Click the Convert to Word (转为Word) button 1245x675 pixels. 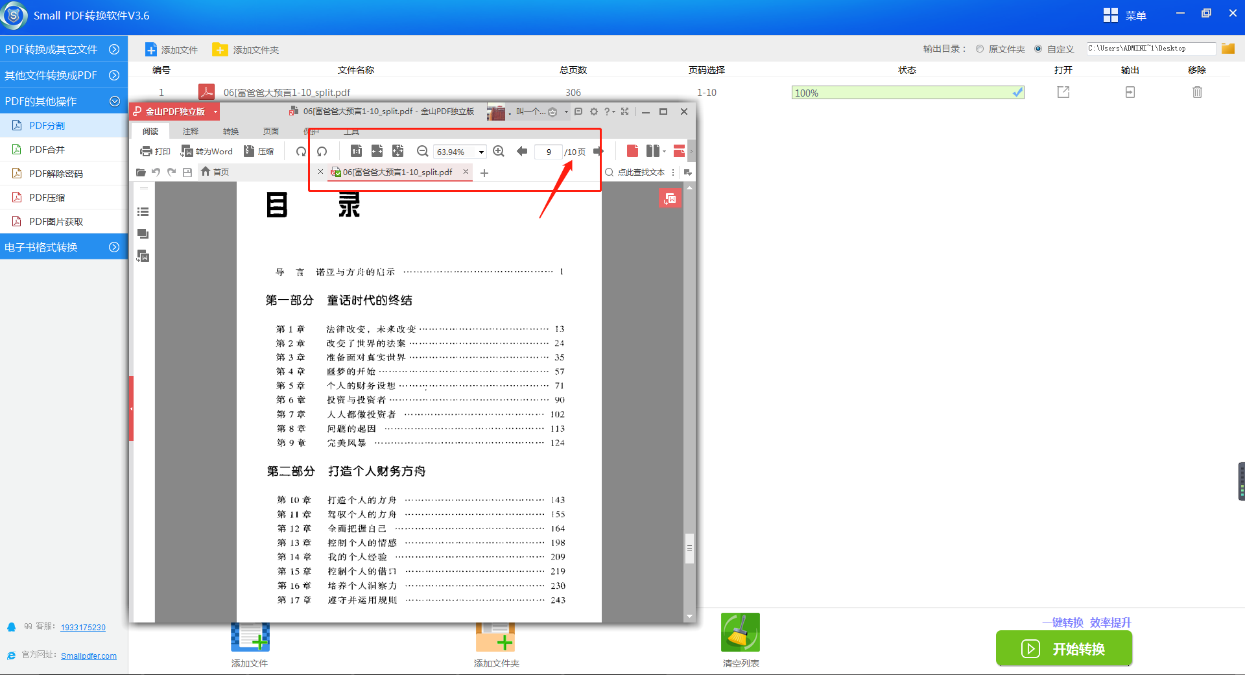click(206, 151)
